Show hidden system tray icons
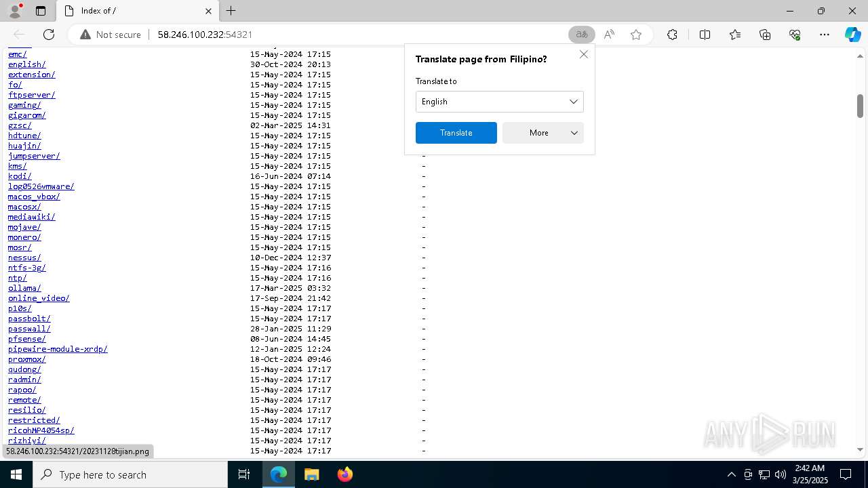 tap(731, 474)
